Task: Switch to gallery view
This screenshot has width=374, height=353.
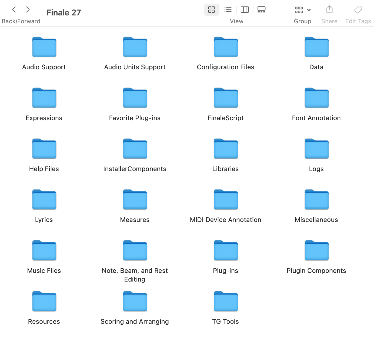Action: point(261,10)
